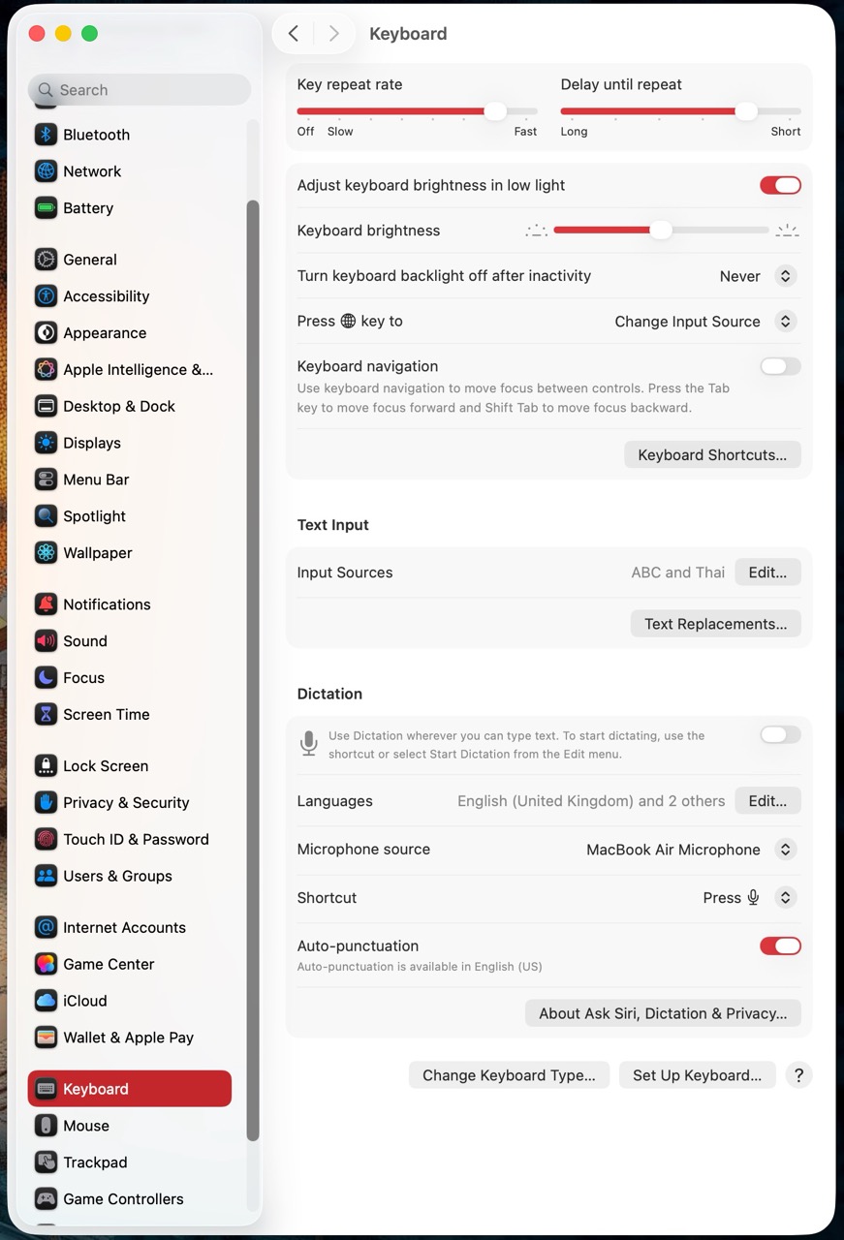Select the Keyboard sidebar item
This screenshot has height=1240, width=844.
(129, 1089)
